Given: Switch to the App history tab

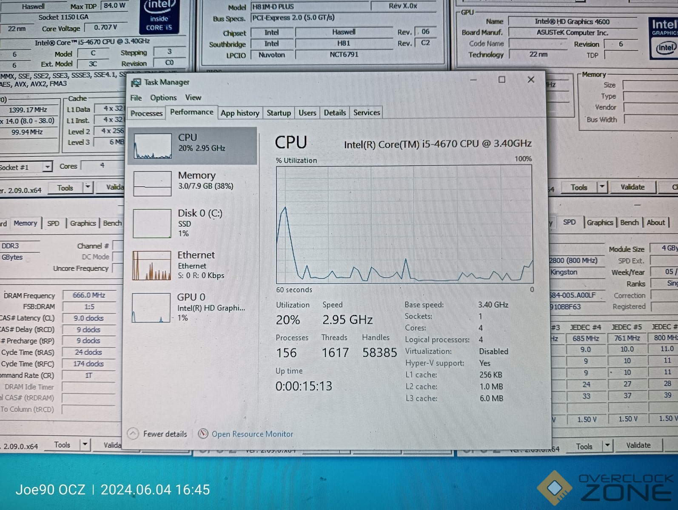Looking at the screenshot, I should [x=240, y=113].
